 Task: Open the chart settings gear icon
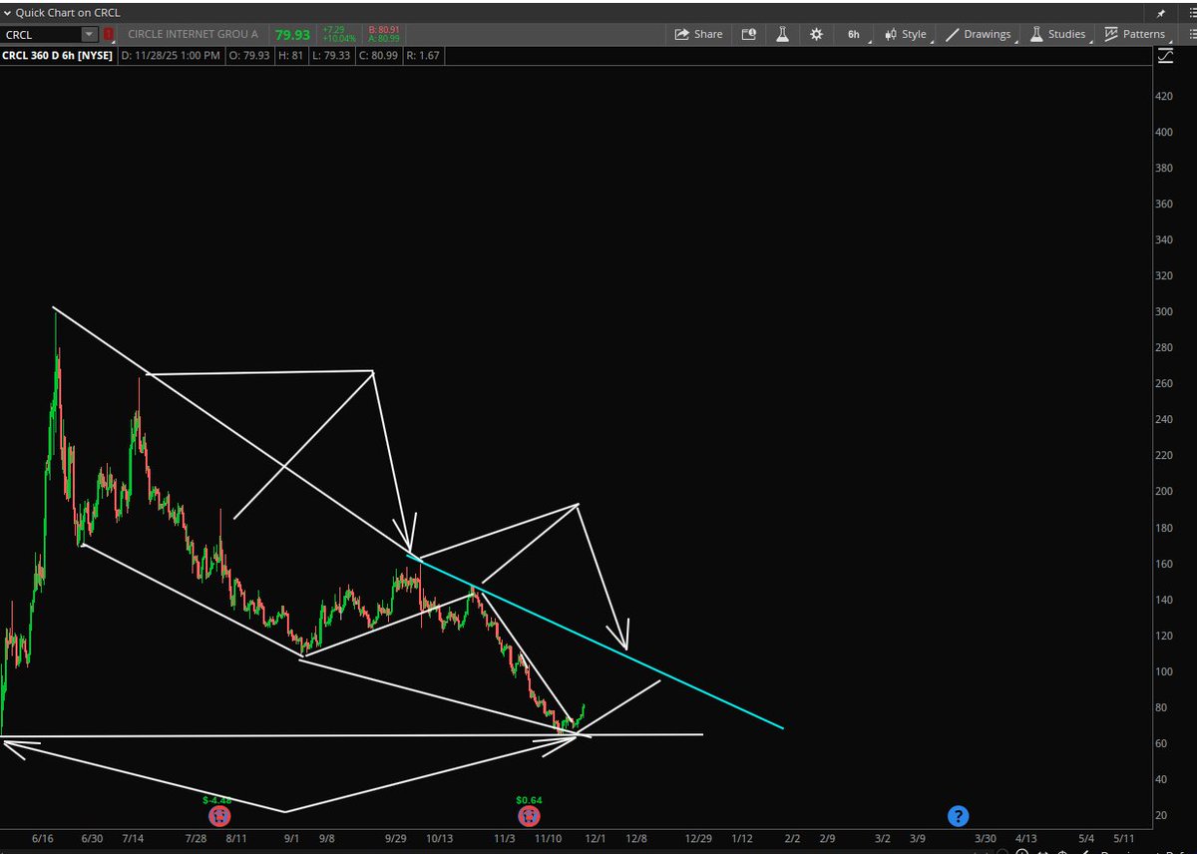816,33
